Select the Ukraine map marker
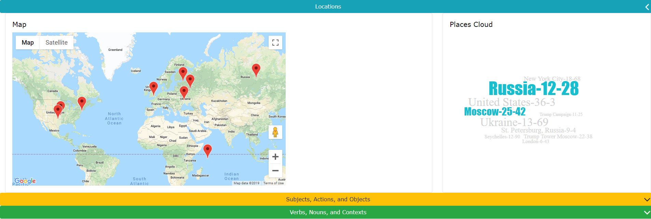 point(184,92)
